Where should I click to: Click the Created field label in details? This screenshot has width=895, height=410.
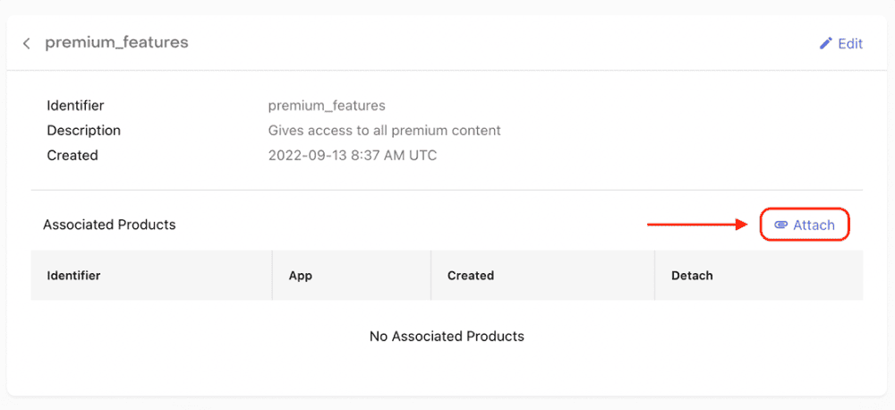tap(72, 156)
